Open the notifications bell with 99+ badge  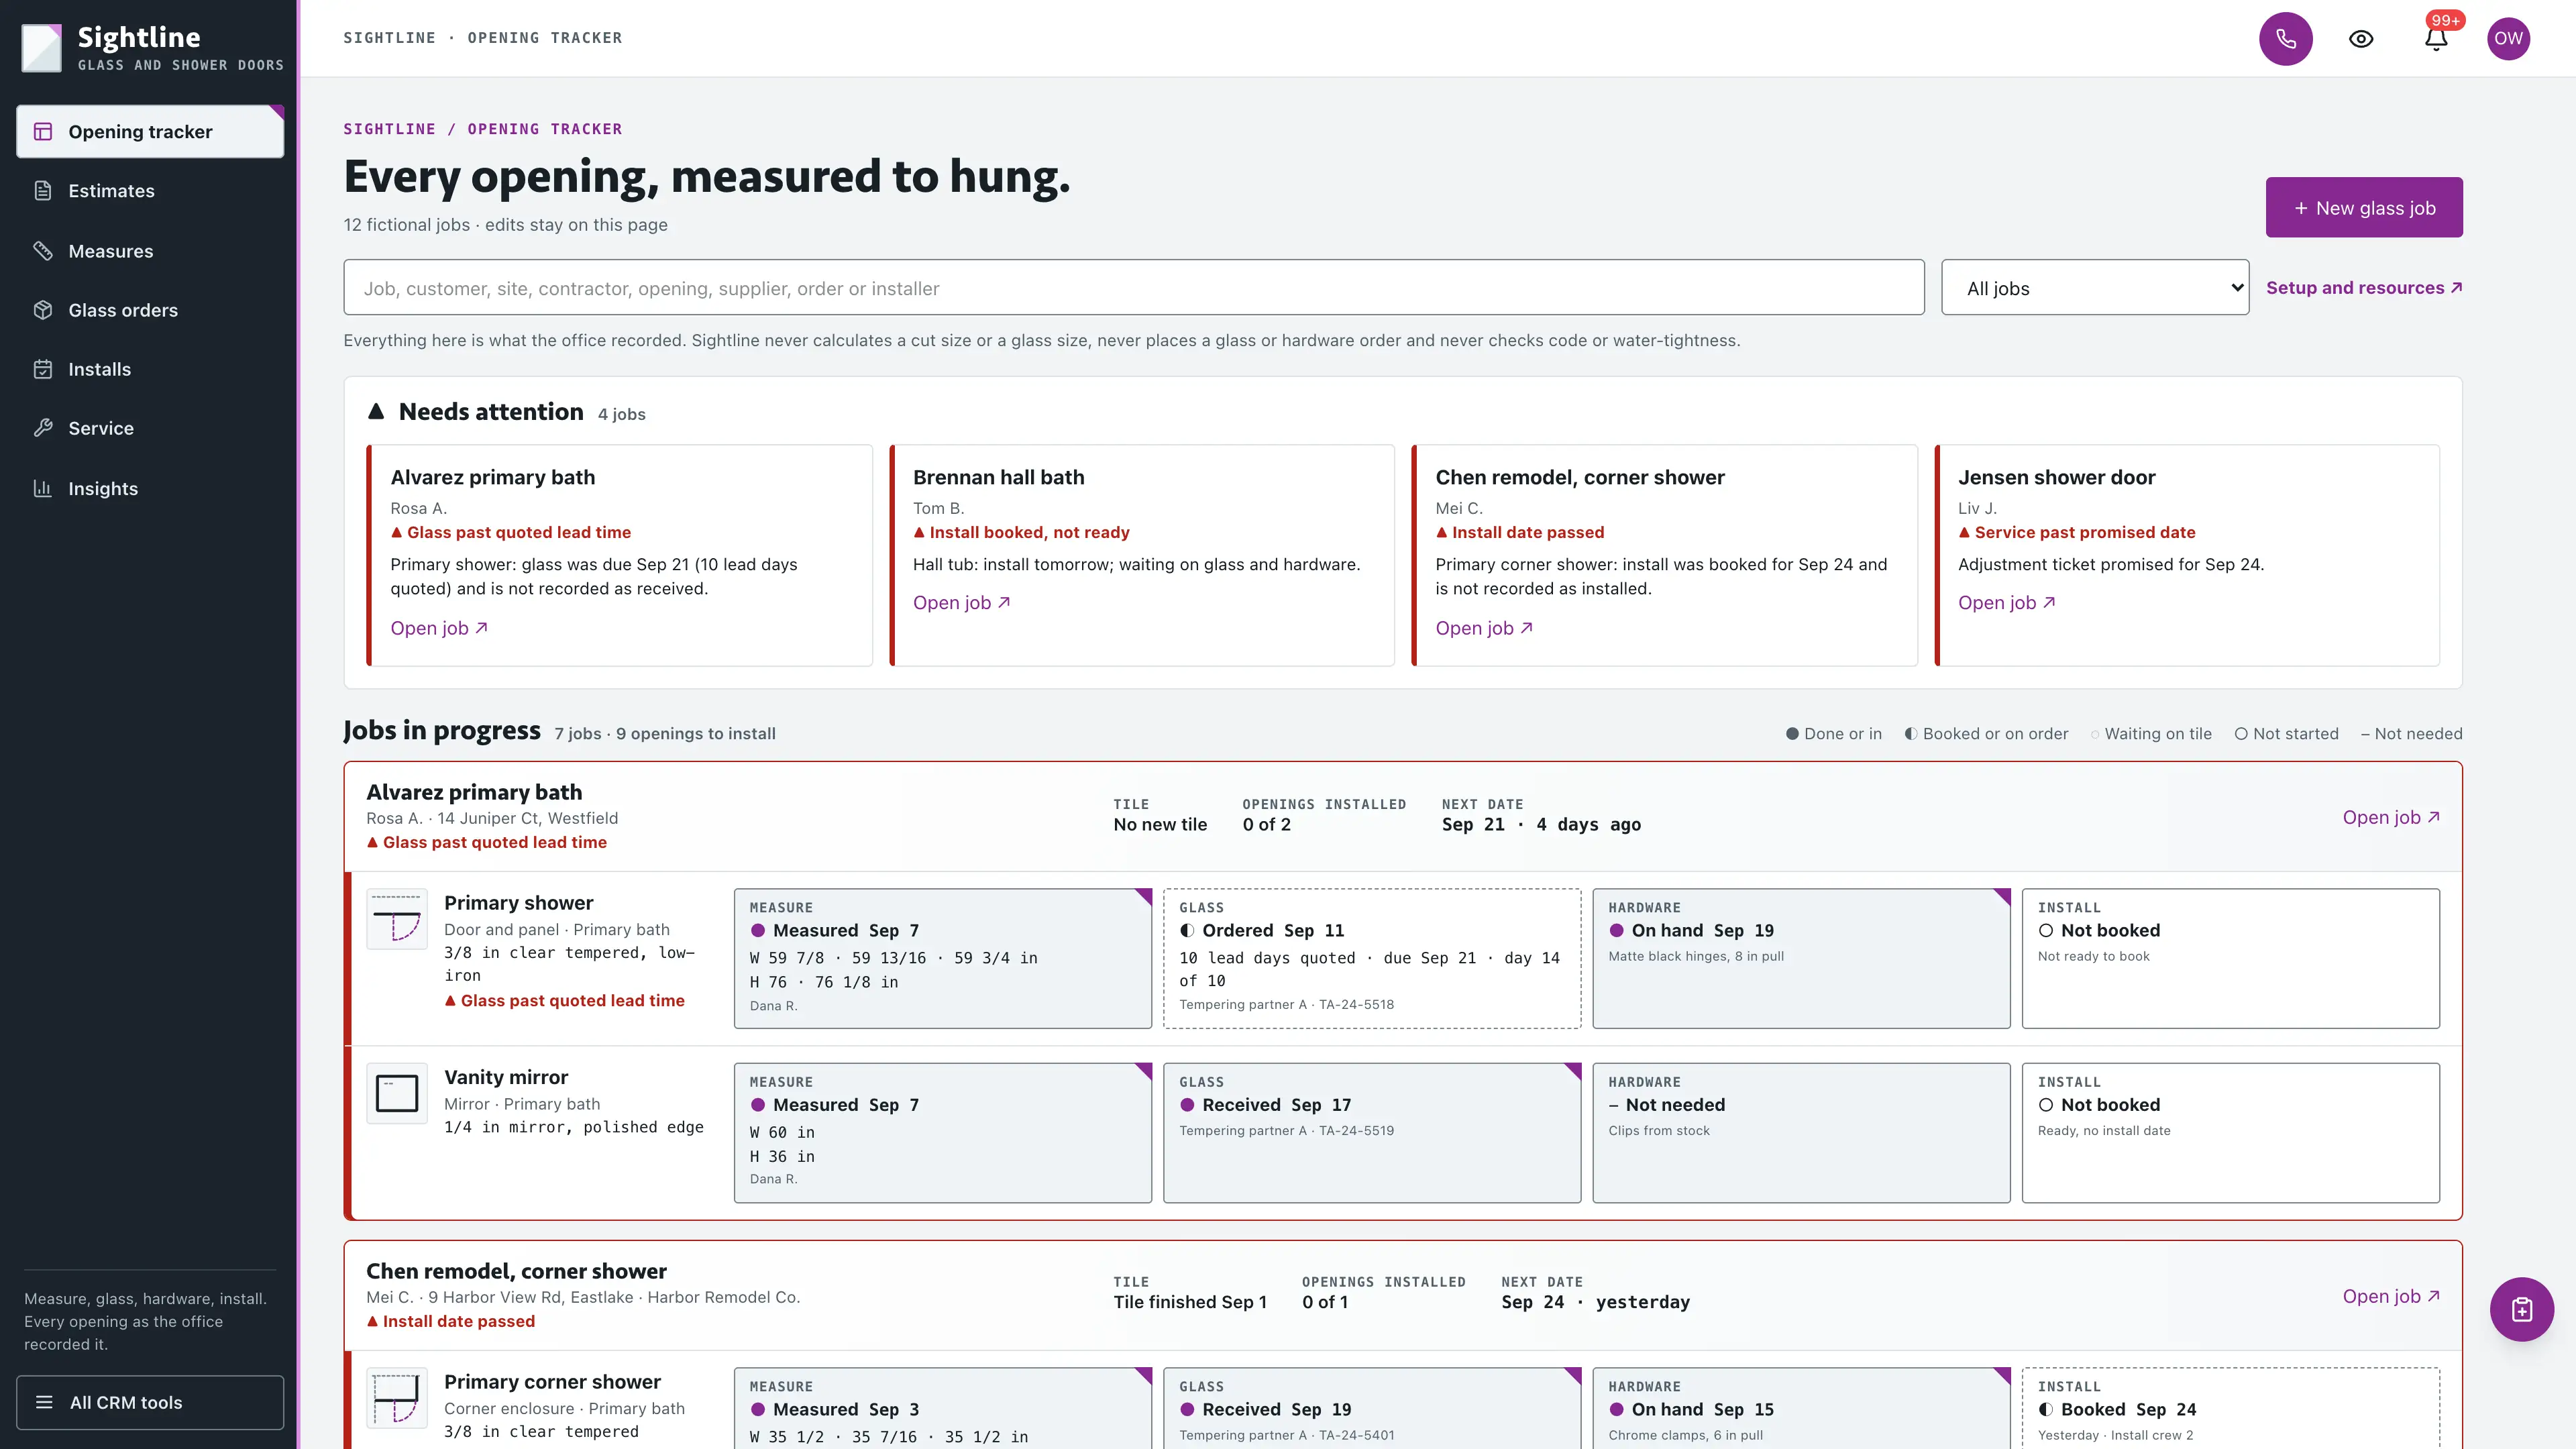(2436, 39)
